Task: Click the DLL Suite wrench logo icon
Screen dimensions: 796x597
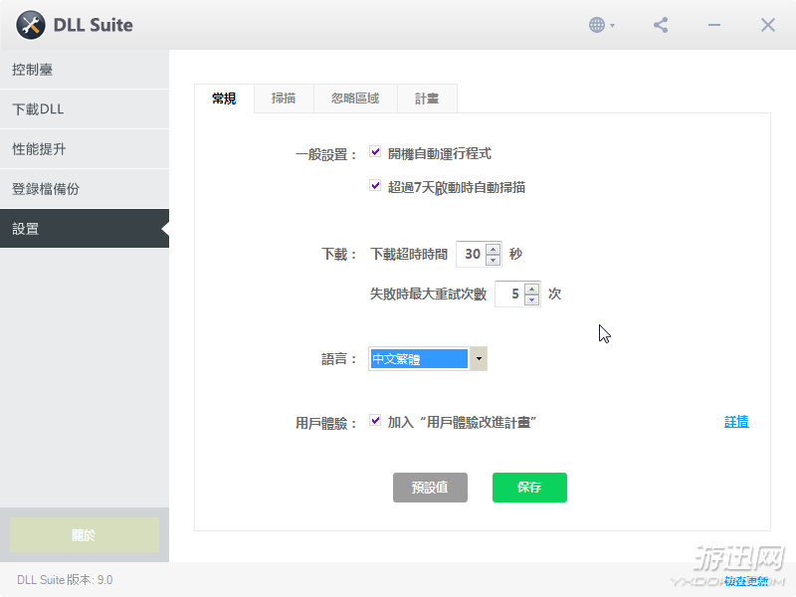Action: pyautogui.click(x=31, y=25)
